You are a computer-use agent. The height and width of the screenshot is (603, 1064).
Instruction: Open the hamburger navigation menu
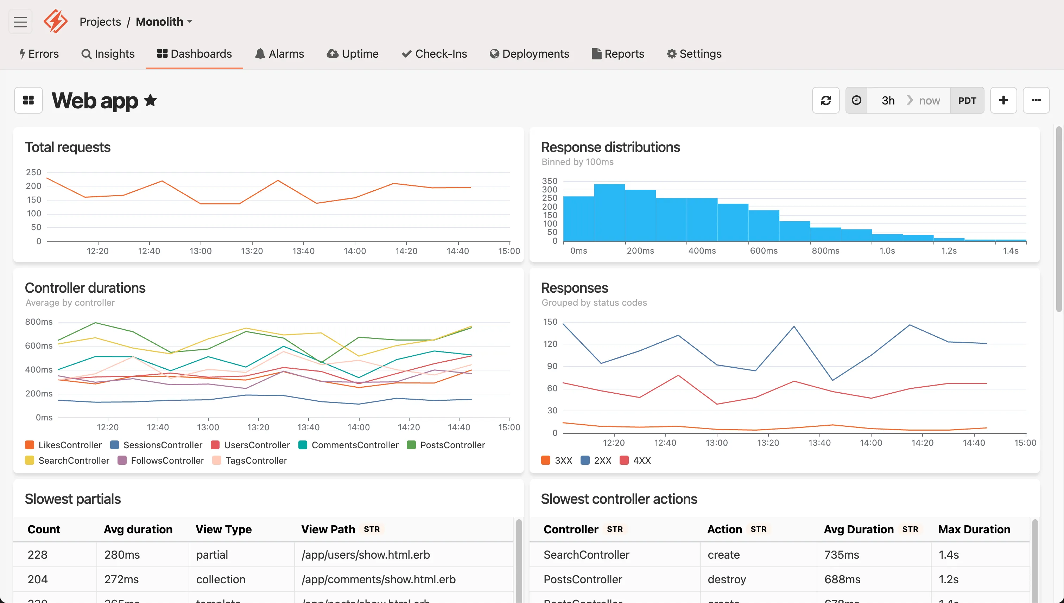pyautogui.click(x=20, y=21)
